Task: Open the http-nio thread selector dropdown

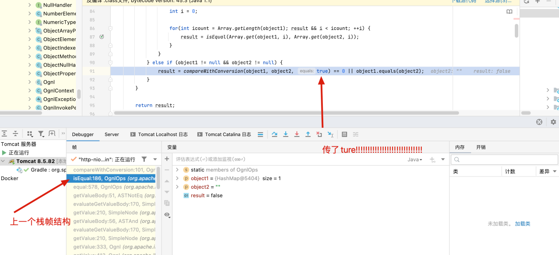Action: point(155,159)
